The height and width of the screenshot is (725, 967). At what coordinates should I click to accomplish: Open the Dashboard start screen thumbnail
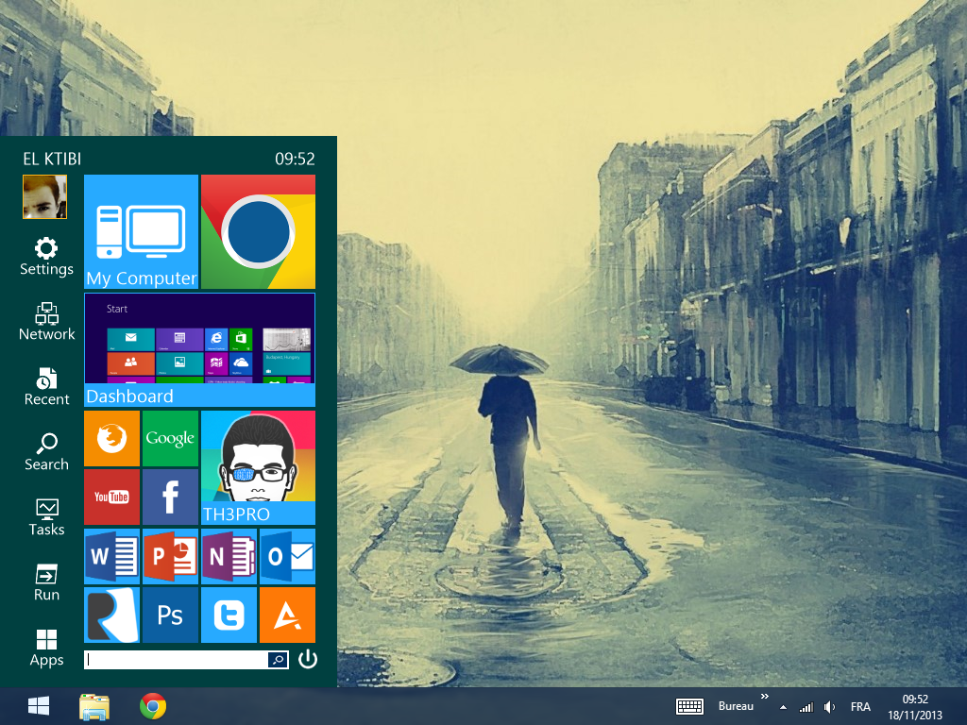(x=199, y=349)
